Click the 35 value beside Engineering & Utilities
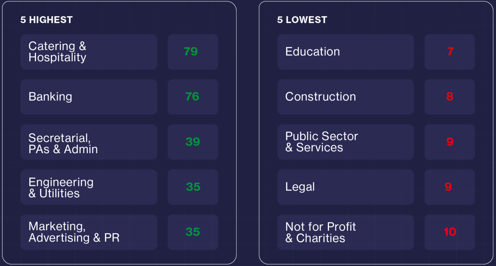 (x=192, y=187)
